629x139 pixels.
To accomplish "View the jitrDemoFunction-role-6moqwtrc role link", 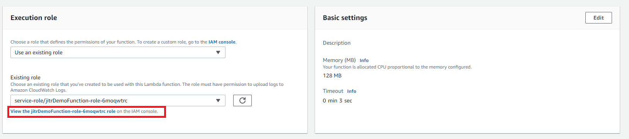I will [63, 111].
